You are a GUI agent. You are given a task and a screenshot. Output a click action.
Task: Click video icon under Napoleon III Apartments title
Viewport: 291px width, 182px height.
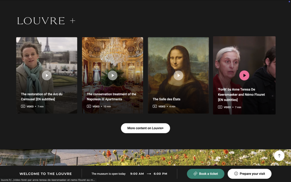[89, 106]
